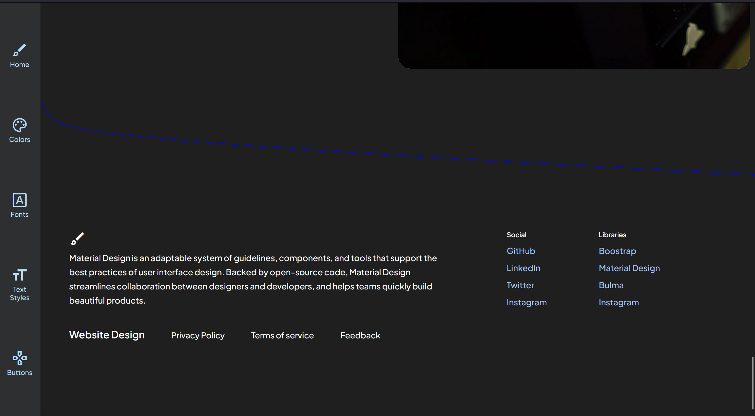
Task: Open the Buttons sidebar label
Action: click(x=19, y=373)
